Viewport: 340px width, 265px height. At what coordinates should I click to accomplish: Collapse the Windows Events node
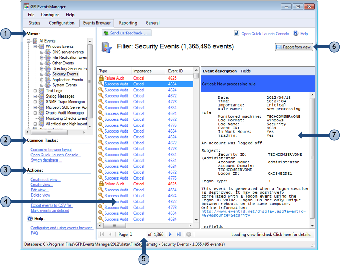click(x=35, y=47)
